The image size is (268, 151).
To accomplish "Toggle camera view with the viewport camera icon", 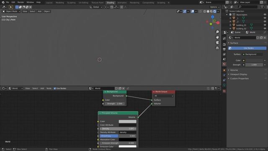I will (x=217, y=42).
